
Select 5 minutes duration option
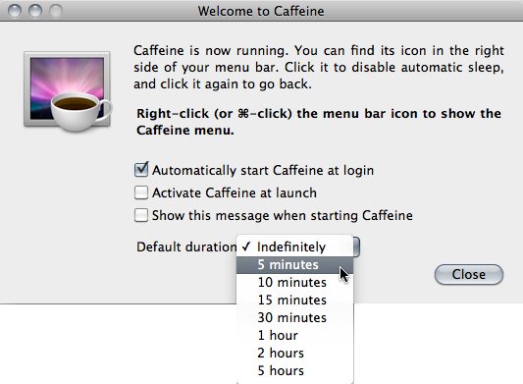tap(294, 265)
